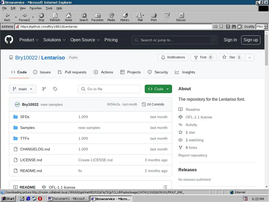Viewport: 269px width, 202px height.
Task: Expand the Product navigation menu
Action: [29, 40]
